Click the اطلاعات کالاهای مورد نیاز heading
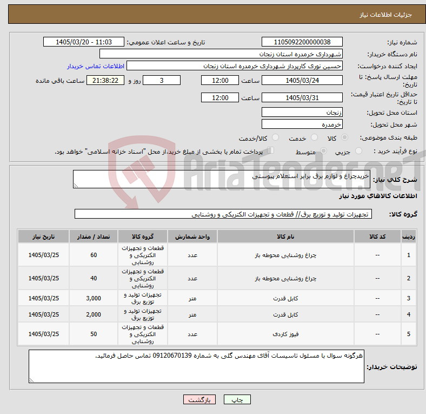 (378, 196)
